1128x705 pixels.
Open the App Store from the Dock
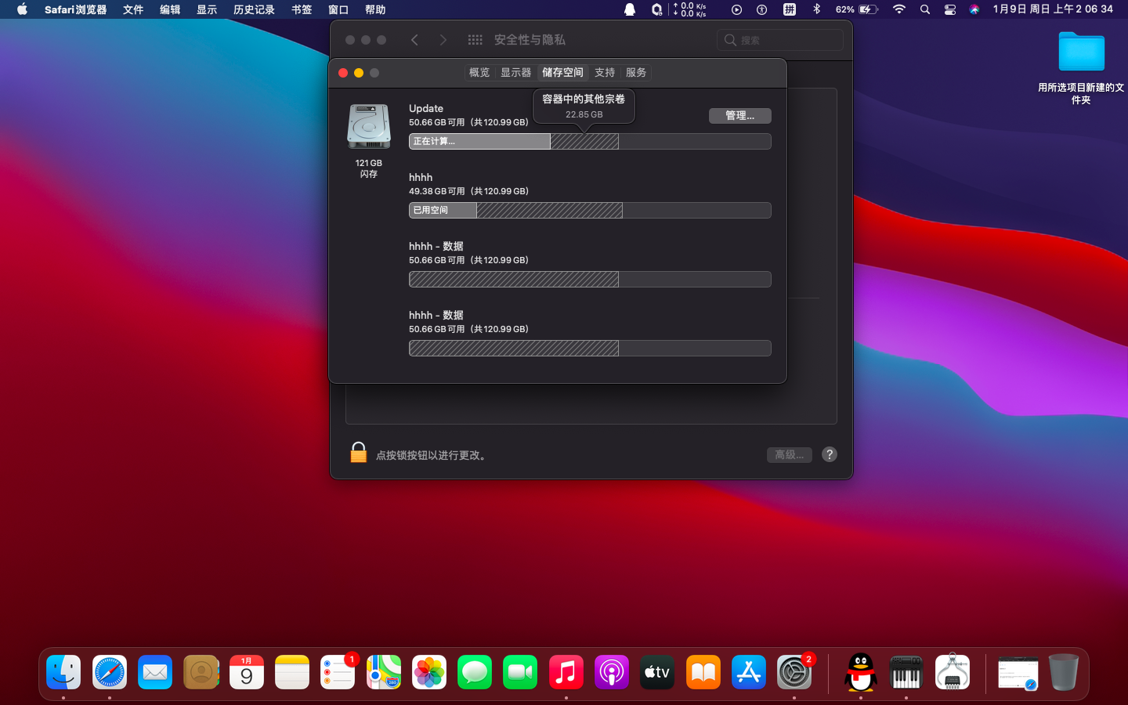tap(748, 672)
